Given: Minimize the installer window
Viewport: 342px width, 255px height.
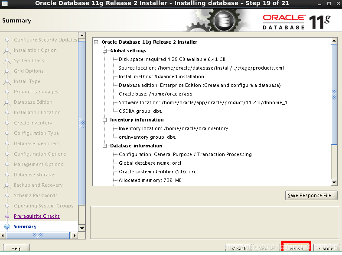Looking at the screenshot, I should point(319,4).
